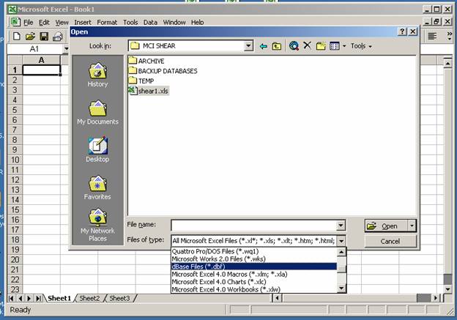The height and width of the screenshot is (320, 457).
Task: Expand the Open button split arrow
Action: (412, 226)
